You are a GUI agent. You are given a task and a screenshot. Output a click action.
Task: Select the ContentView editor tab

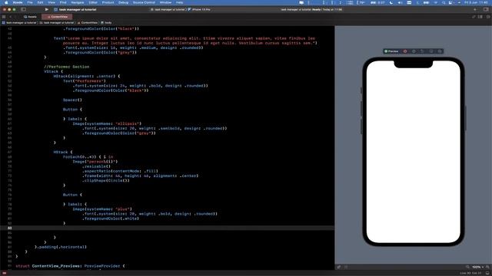[57, 17]
